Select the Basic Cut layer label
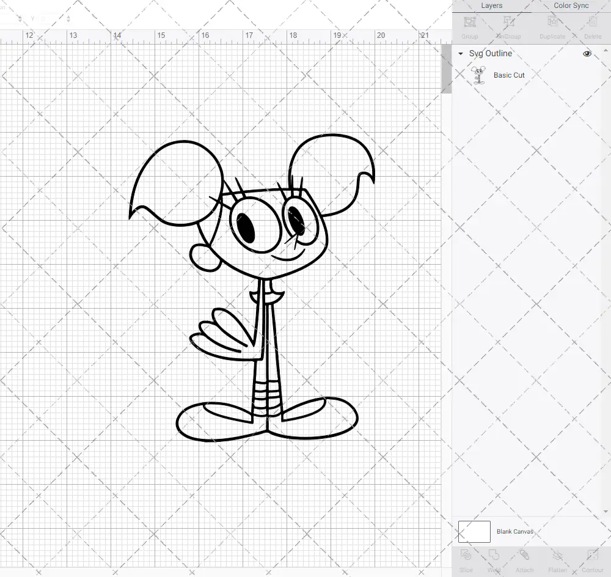Viewport: 611px width, 577px height. [x=509, y=75]
